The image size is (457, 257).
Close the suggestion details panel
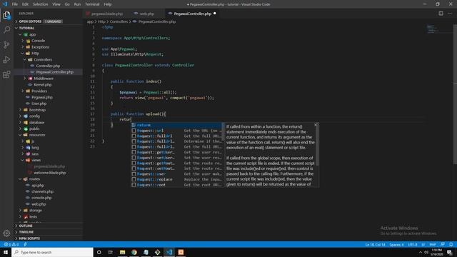(x=316, y=125)
